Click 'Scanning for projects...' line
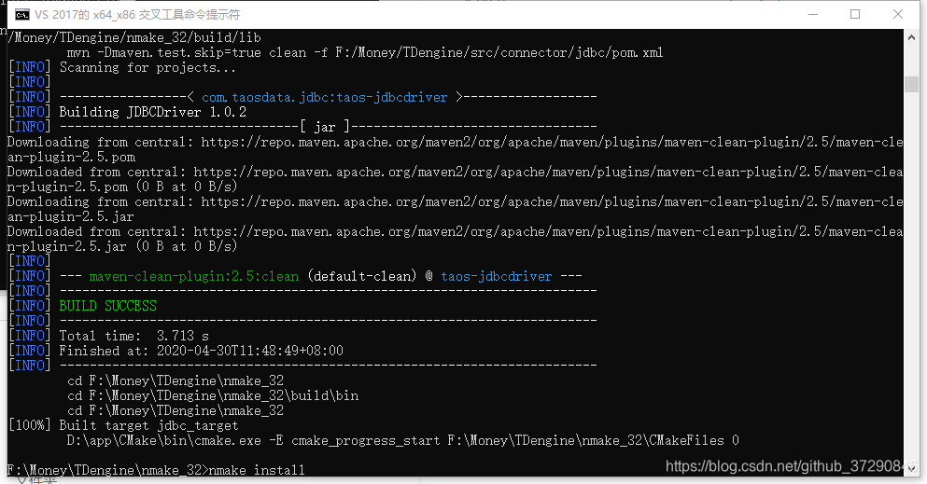Viewport: 927px width, 484px height. click(x=147, y=67)
